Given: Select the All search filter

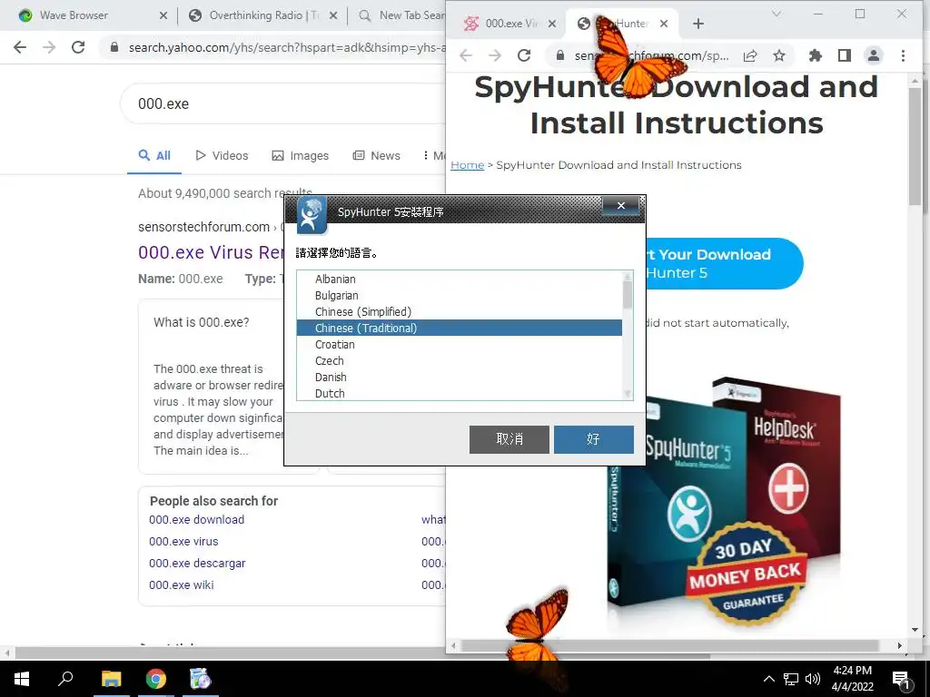Looking at the screenshot, I should click(154, 155).
